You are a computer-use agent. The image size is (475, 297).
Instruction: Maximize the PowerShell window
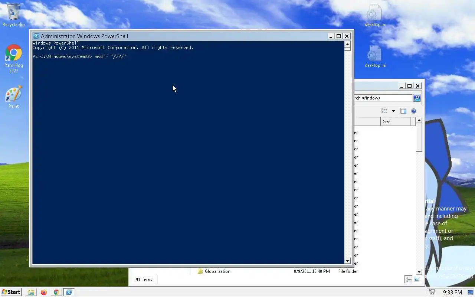pyautogui.click(x=338, y=36)
